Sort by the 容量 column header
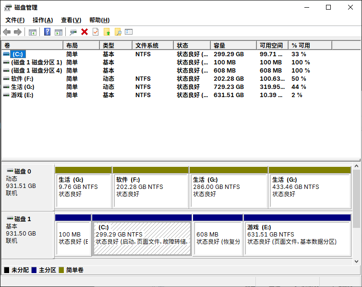 tap(233, 45)
